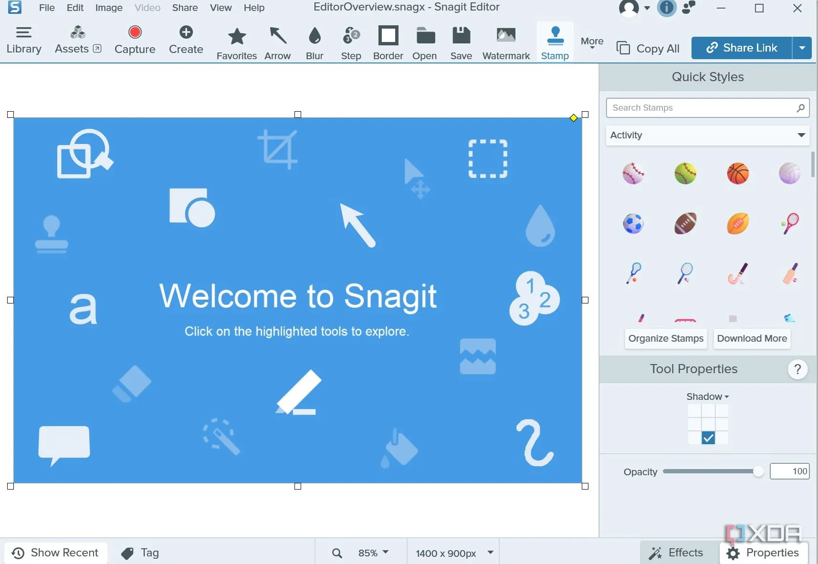Select top-left shadow direction cell

[694, 410]
